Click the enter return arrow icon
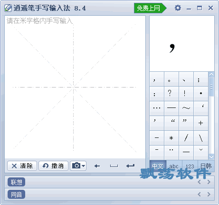The image size is (219, 205). click(x=131, y=166)
